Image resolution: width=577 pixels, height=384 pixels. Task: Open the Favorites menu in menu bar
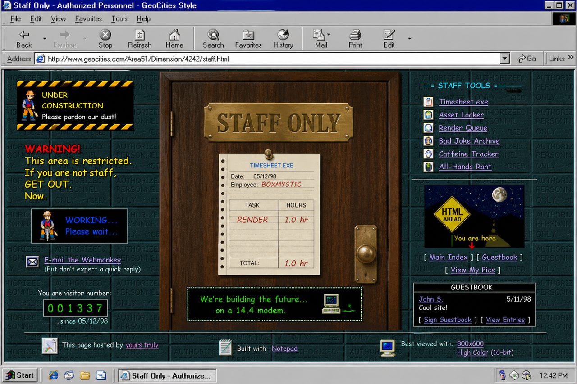(x=88, y=19)
